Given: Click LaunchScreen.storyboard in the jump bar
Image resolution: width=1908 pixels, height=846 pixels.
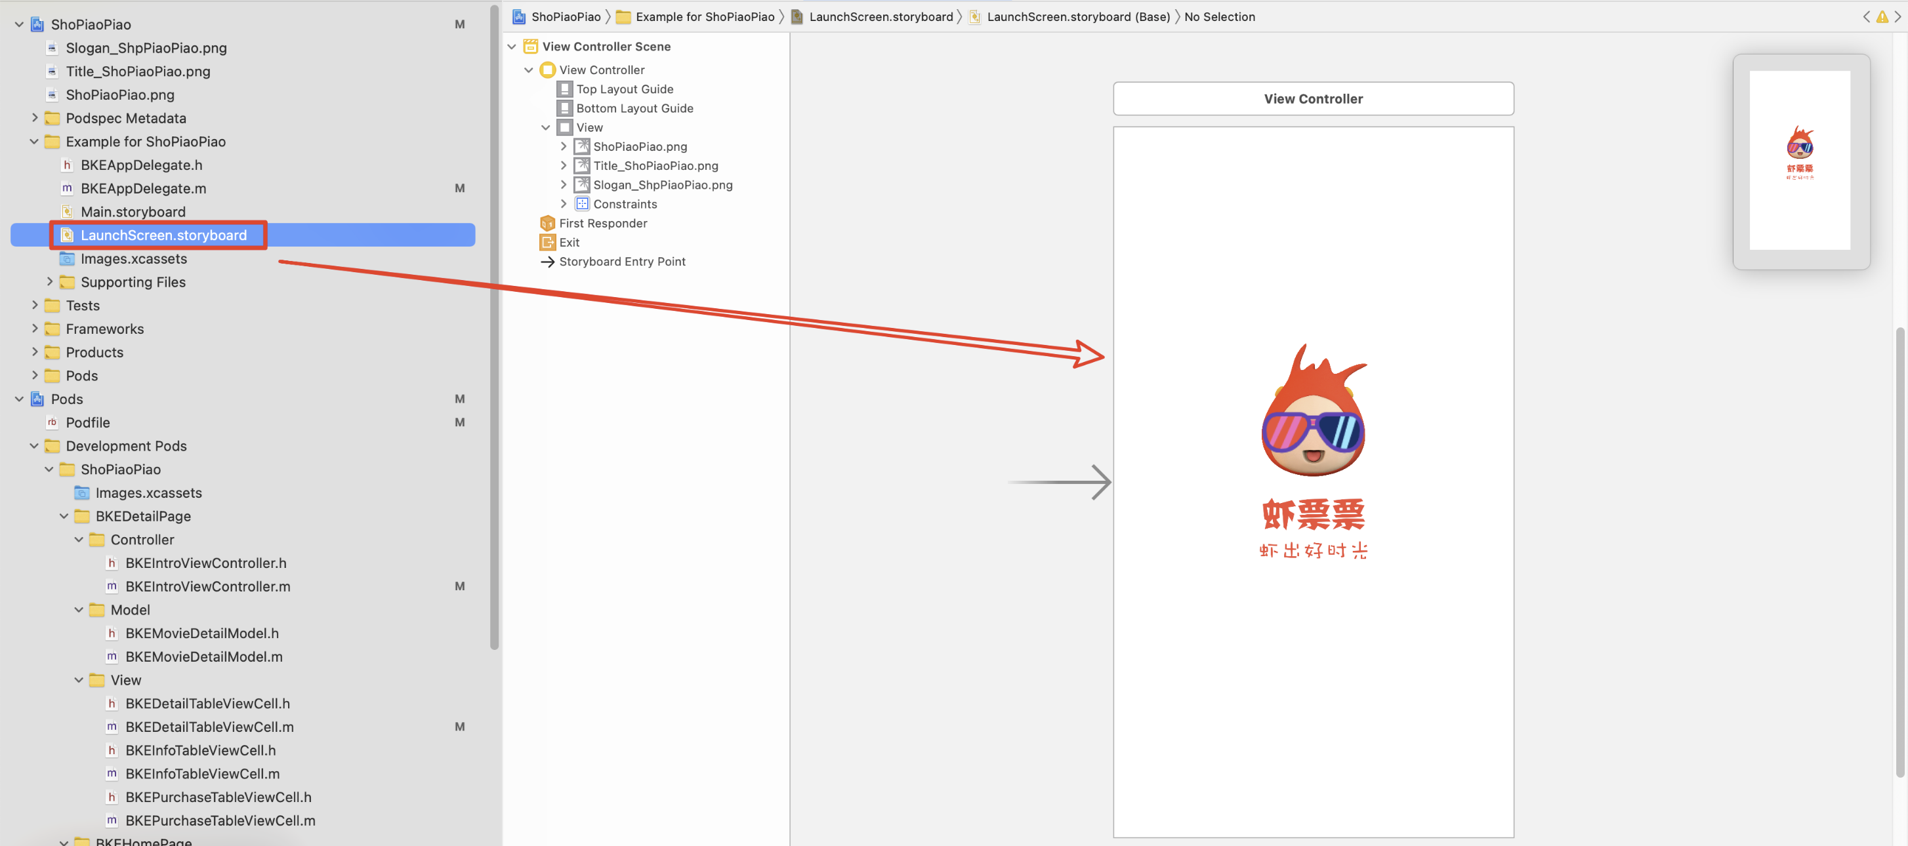Looking at the screenshot, I should point(881,17).
